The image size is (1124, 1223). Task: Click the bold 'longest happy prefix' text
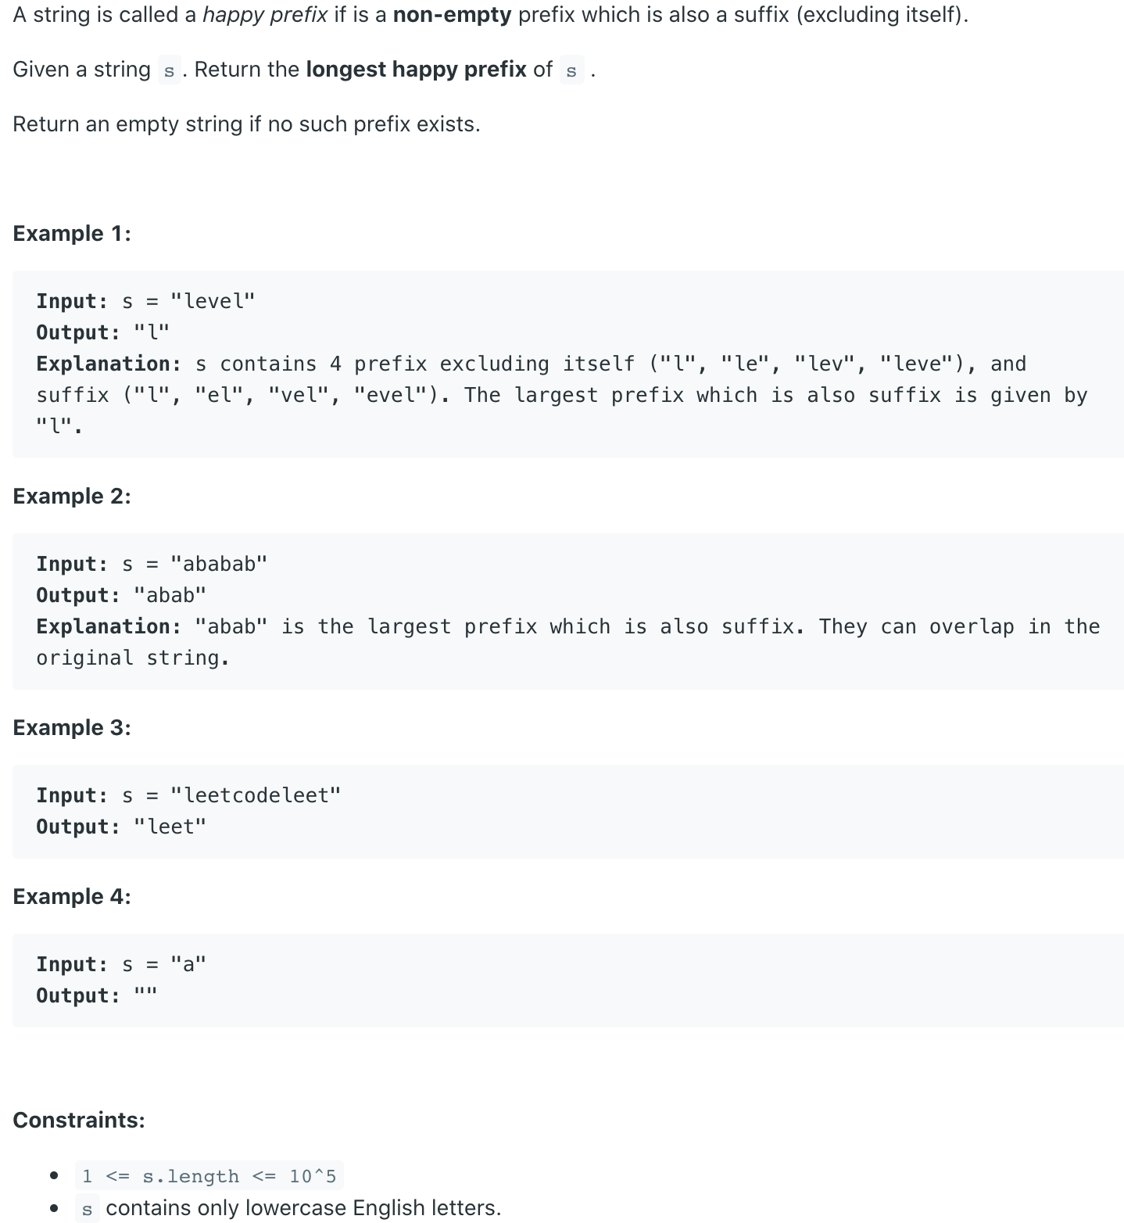click(416, 70)
